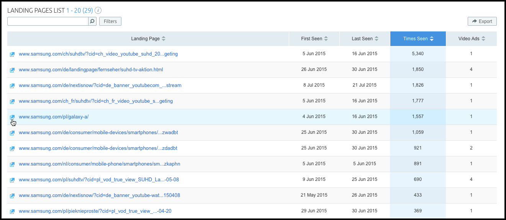Select First Seen date 8 Jul 2015
Image resolution: width=506 pixels, height=220 pixels.
[314, 85]
